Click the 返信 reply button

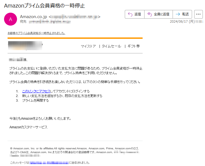135,14
